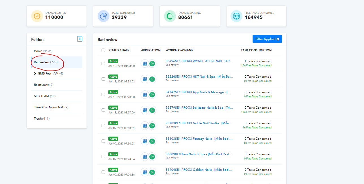Click the blue app icon in Golden Nails row
Screen dimensions: 364x184
[x=145, y=172]
